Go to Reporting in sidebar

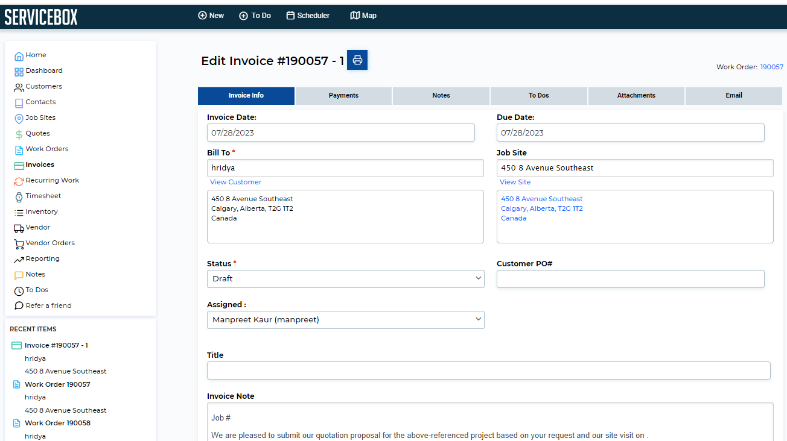coord(43,259)
